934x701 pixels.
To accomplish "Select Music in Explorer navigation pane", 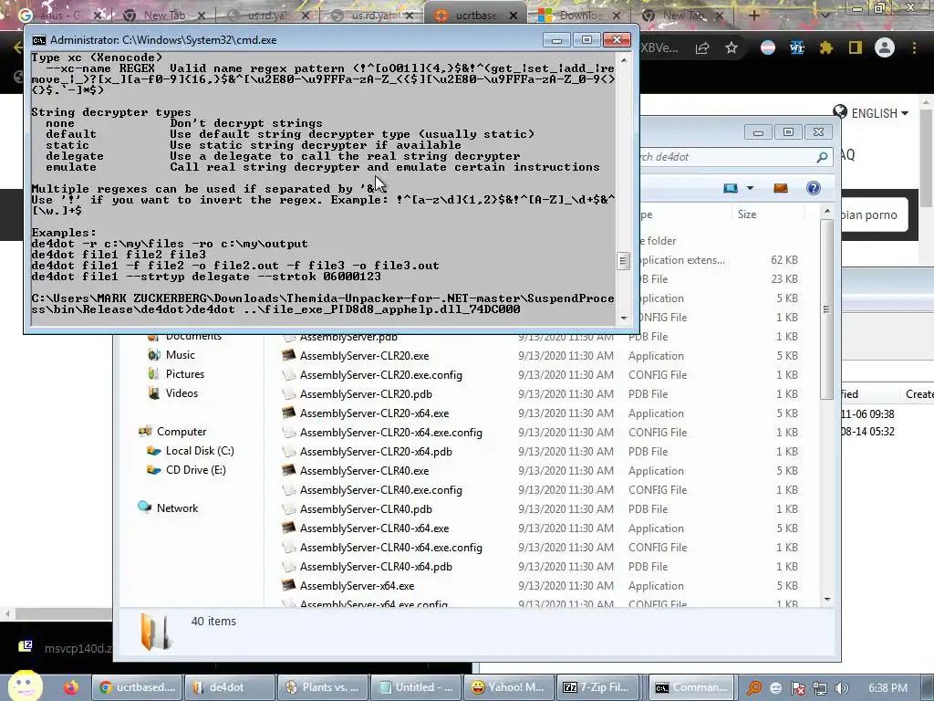I will point(180,355).
